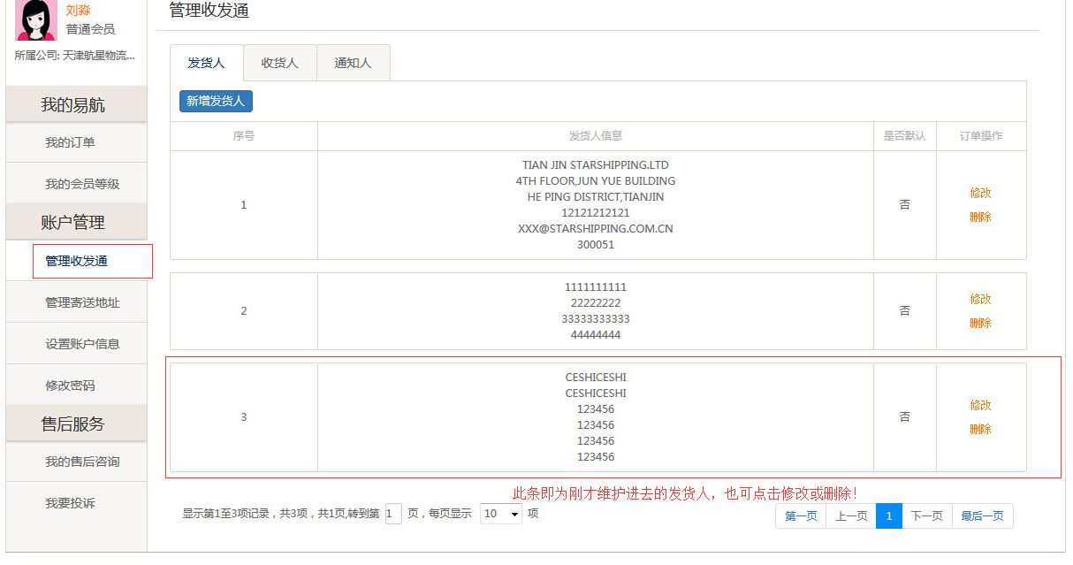The width and height of the screenshot is (1073, 565).
Task: Open 我的订单 in the sidebar
Action: 71,142
